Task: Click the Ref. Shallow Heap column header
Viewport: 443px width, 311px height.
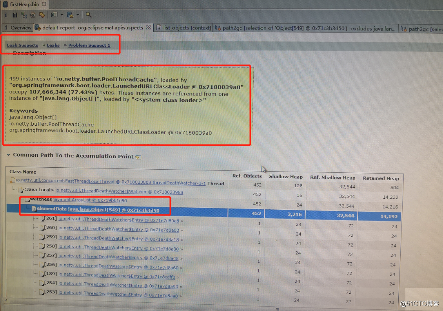Action: (332, 177)
